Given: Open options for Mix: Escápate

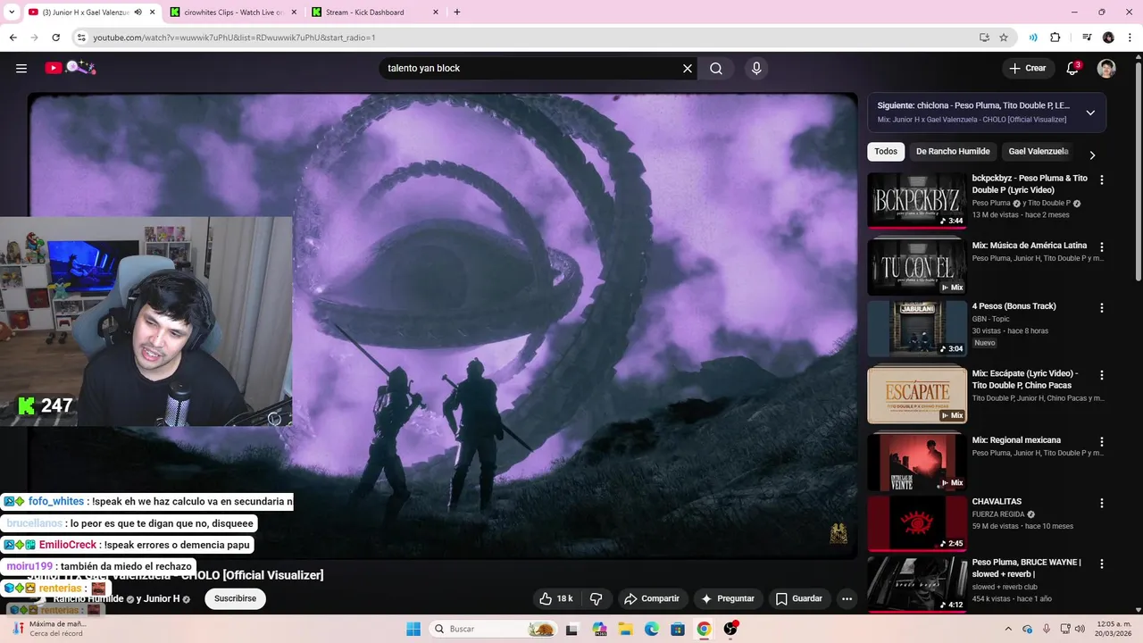Looking at the screenshot, I should 1102,375.
